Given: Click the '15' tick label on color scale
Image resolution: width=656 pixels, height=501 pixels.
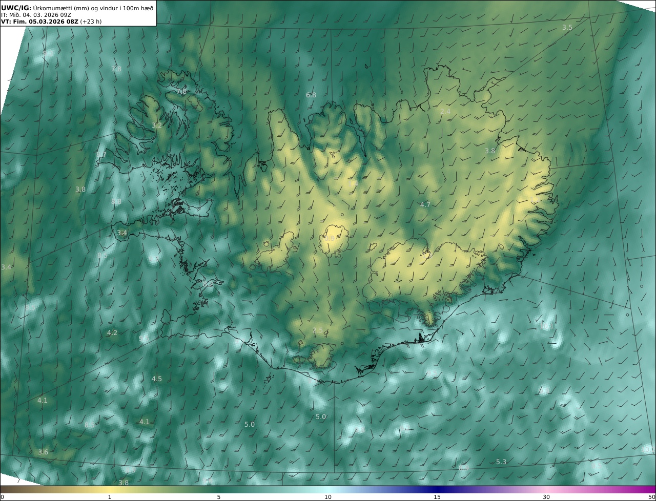Looking at the screenshot, I should click(x=437, y=497).
